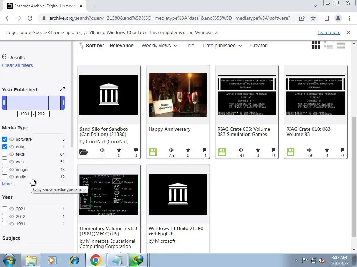357x267 pixels.
Task: Switch to tile grid view icon
Action: coord(316,45)
